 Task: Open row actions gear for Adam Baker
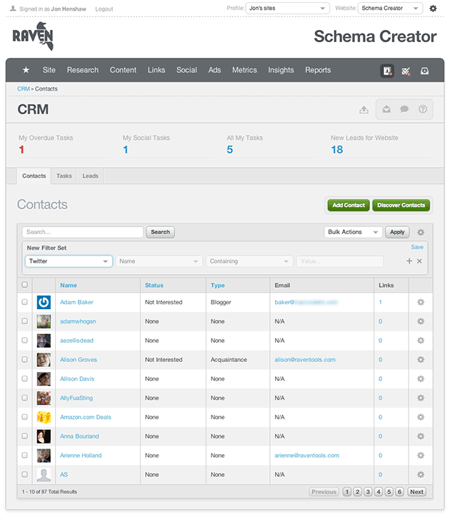421,302
